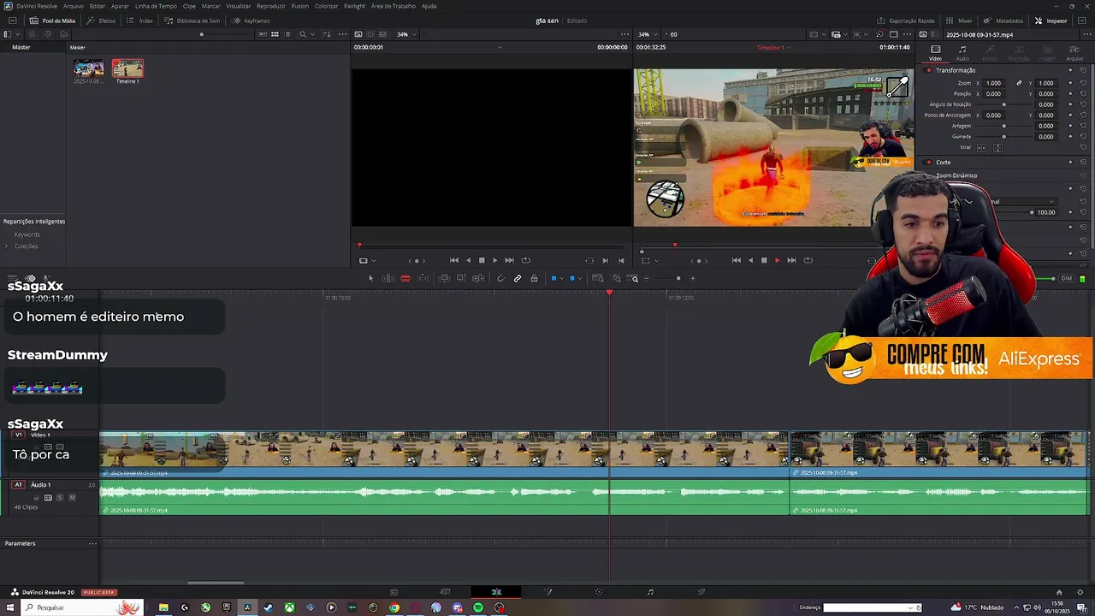Play reverse in the source viewer
Screen dimensions: 1095x616
pyautogui.click(x=468, y=260)
